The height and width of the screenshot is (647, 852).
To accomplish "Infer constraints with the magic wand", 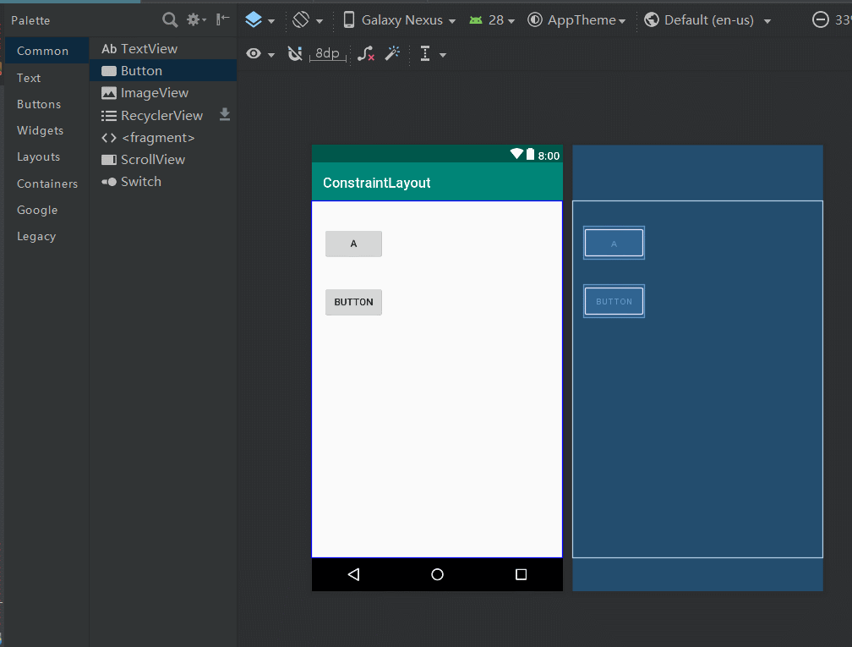I will [x=392, y=53].
